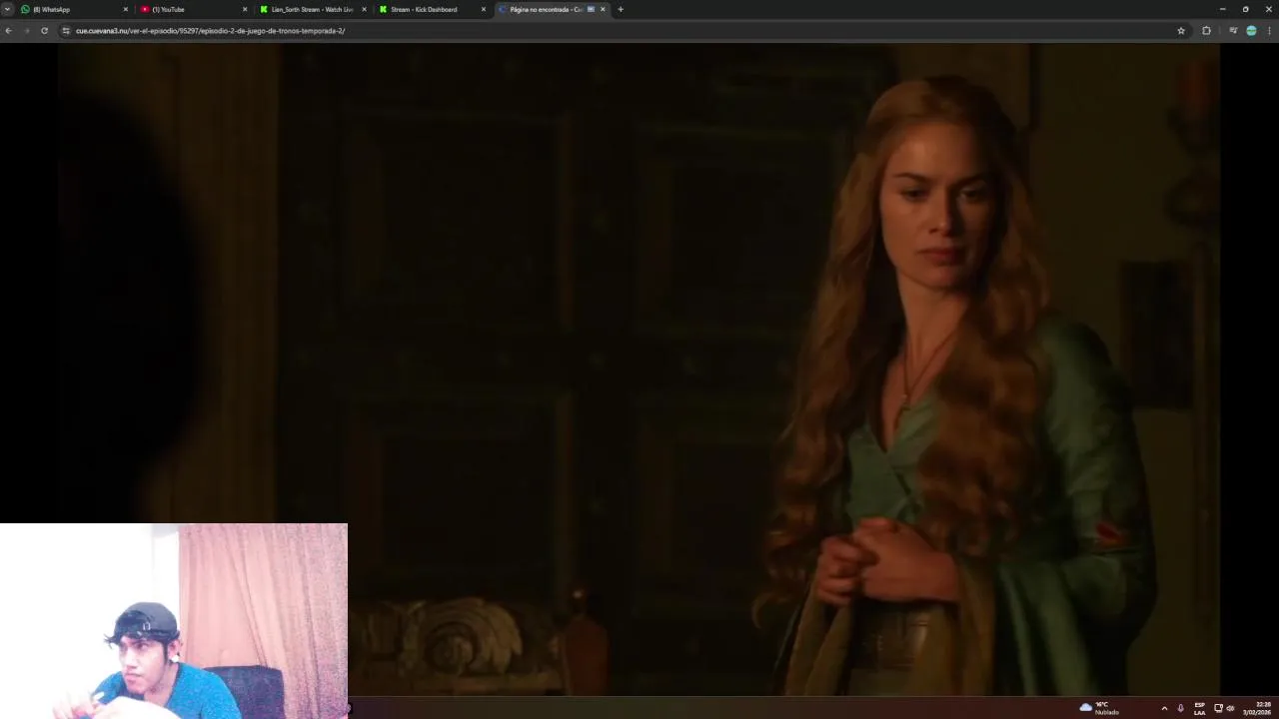Open the browser profile avatar
1279x719 pixels.
[x=1251, y=31]
